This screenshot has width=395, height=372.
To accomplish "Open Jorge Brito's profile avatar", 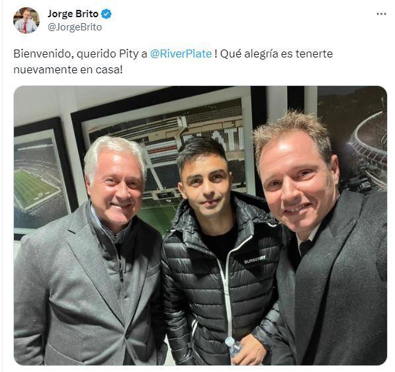I will tap(26, 20).
